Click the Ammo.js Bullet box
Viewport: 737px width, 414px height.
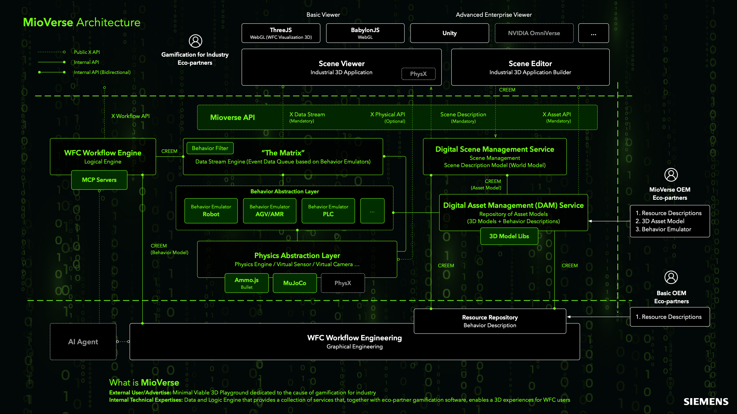[247, 283]
